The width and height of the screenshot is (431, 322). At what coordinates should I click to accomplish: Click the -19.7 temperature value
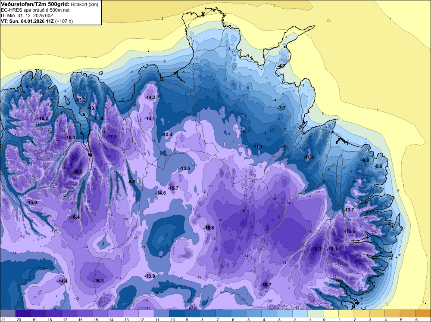266,285
